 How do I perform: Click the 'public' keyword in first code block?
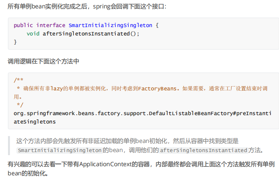(23, 25)
